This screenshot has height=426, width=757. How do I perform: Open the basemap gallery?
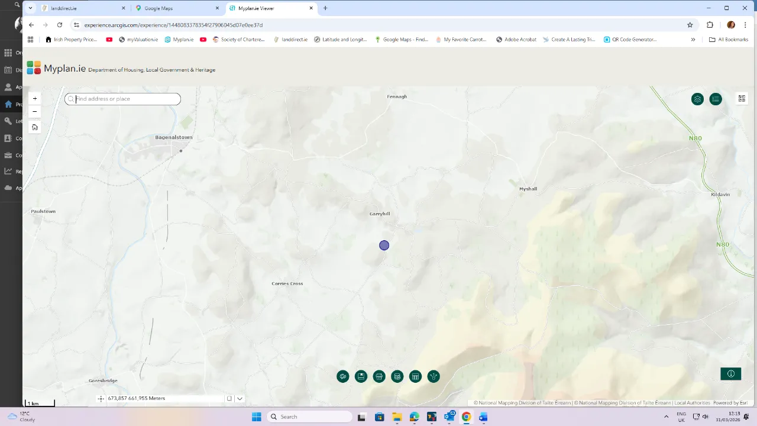point(742,99)
